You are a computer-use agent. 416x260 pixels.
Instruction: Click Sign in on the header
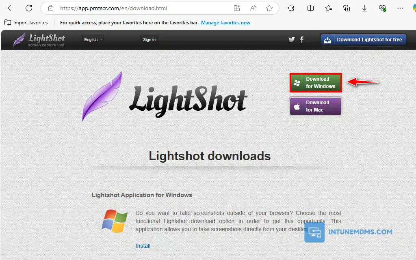[x=149, y=39]
